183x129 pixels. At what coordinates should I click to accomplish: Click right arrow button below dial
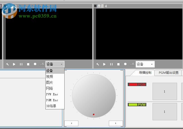point(116,123)
